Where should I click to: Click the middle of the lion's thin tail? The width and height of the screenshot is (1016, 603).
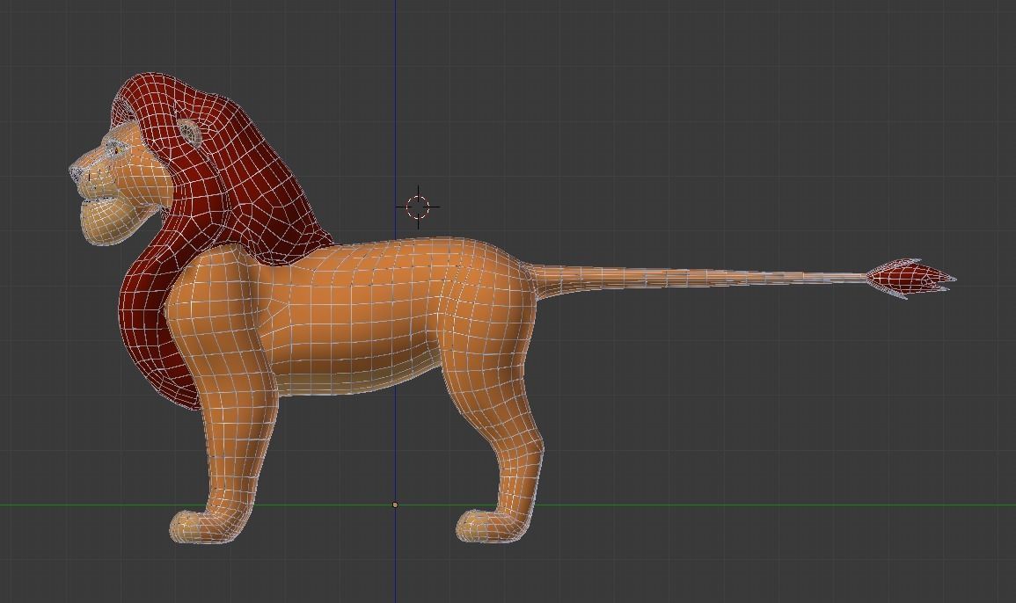click(x=700, y=277)
